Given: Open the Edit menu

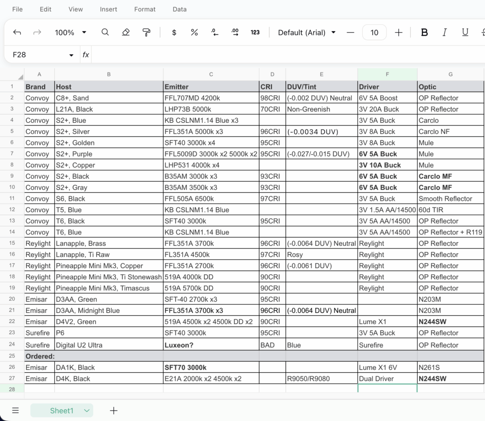Looking at the screenshot, I should tap(45, 9).
